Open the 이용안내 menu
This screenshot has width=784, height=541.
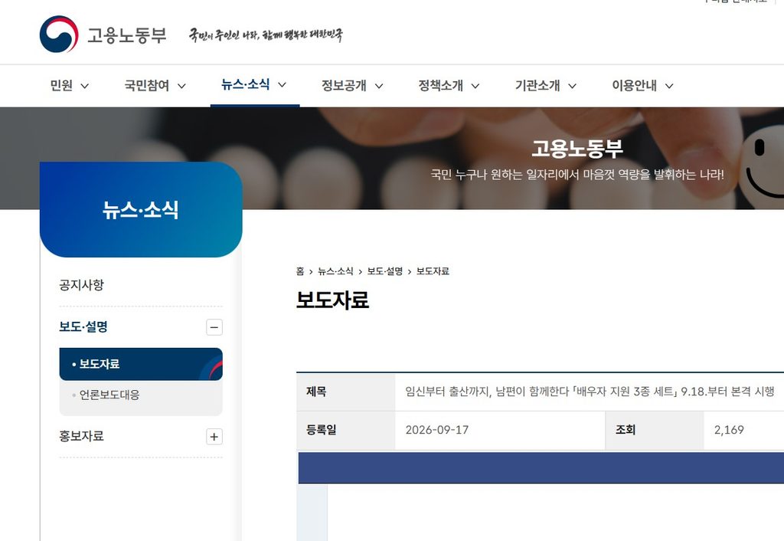click(x=635, y=86)
